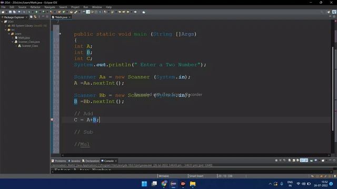The image size is (337, 189).
Task: Collapse the Scanner_Class.java node
Action: [13, 42]
